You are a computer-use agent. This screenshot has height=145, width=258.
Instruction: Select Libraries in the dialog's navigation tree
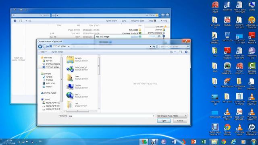tap(46, 74)
